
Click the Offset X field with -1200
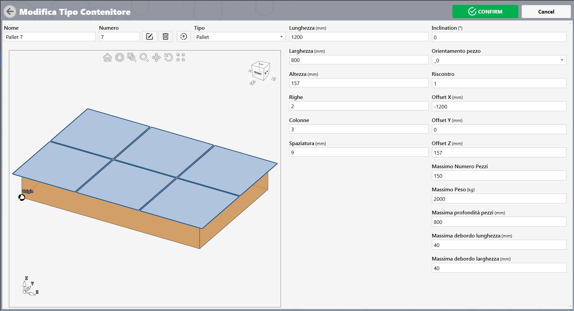pos(499,106)
